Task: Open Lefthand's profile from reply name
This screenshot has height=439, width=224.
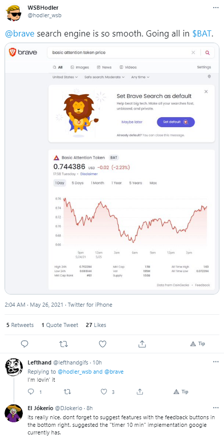Action: click(39, 362)
